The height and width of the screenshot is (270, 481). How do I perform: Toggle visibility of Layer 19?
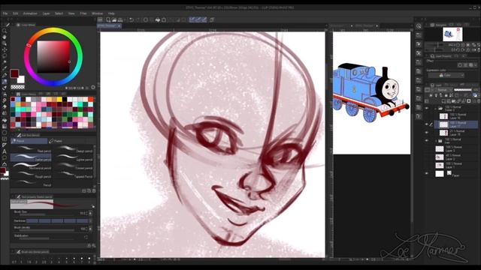click(x=427, y=133)
